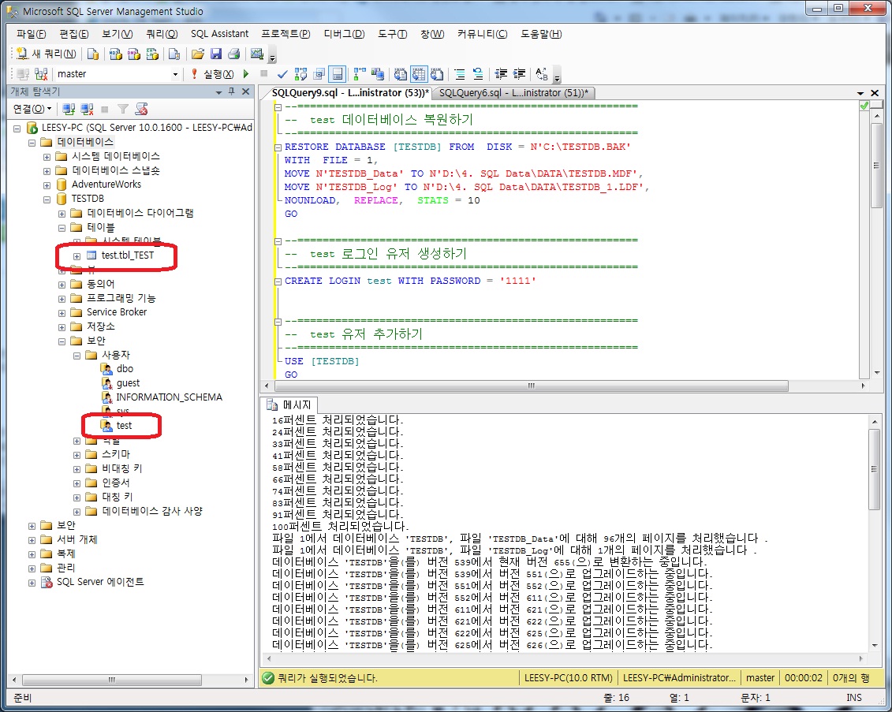Toggle IntelliSense Enabled in the toolbar
This screenshot has width=892, height=712.
pyautogui.click(x=338, y=74)
